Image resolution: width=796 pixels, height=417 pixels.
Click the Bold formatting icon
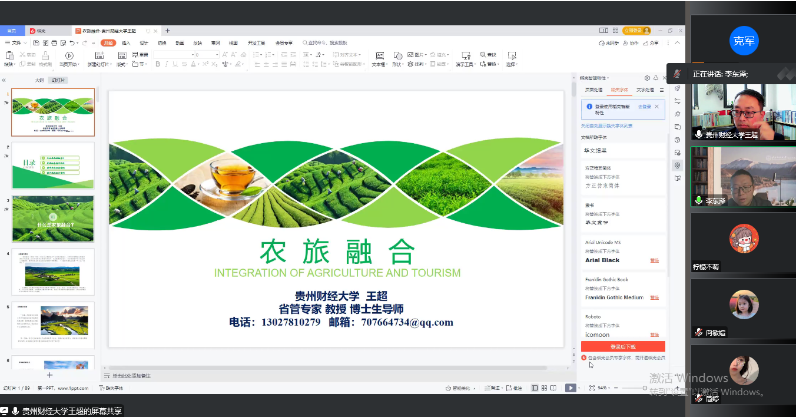[158, 64]
